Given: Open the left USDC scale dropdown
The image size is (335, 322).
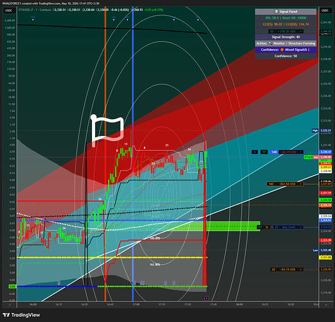Looking at the screenshot, I should click(x=9, y=10).
